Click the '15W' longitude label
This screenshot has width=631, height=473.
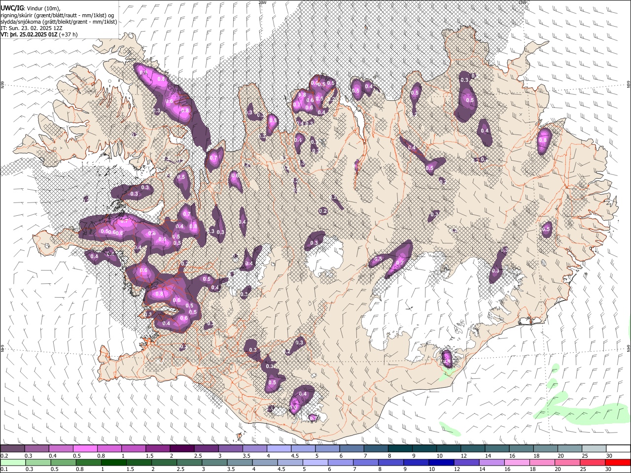tap(522, 2)
